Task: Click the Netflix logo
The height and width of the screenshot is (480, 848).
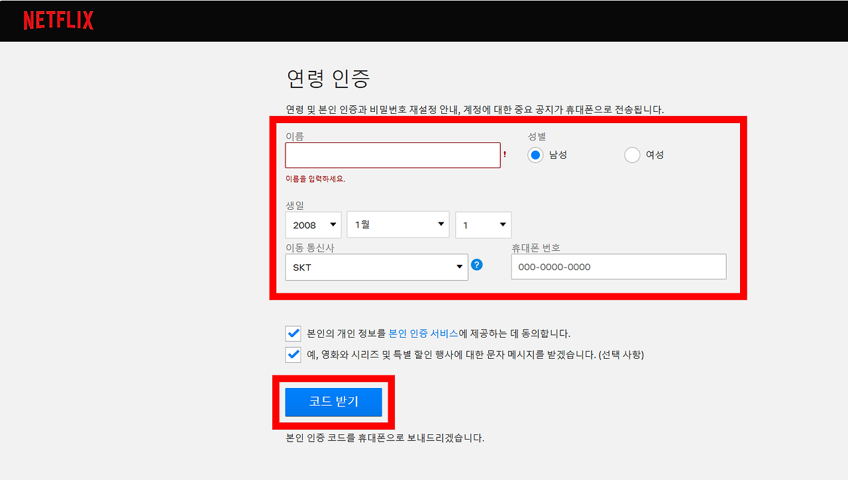Action: tap(58, 21)
